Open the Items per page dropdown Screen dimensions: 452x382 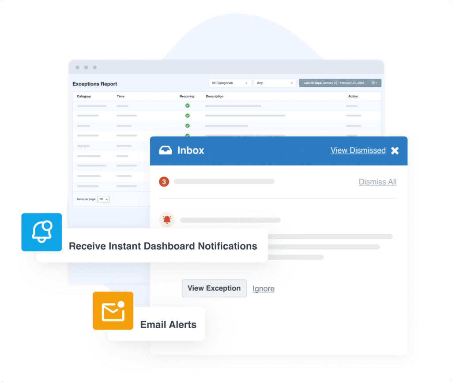coord(104,199)
